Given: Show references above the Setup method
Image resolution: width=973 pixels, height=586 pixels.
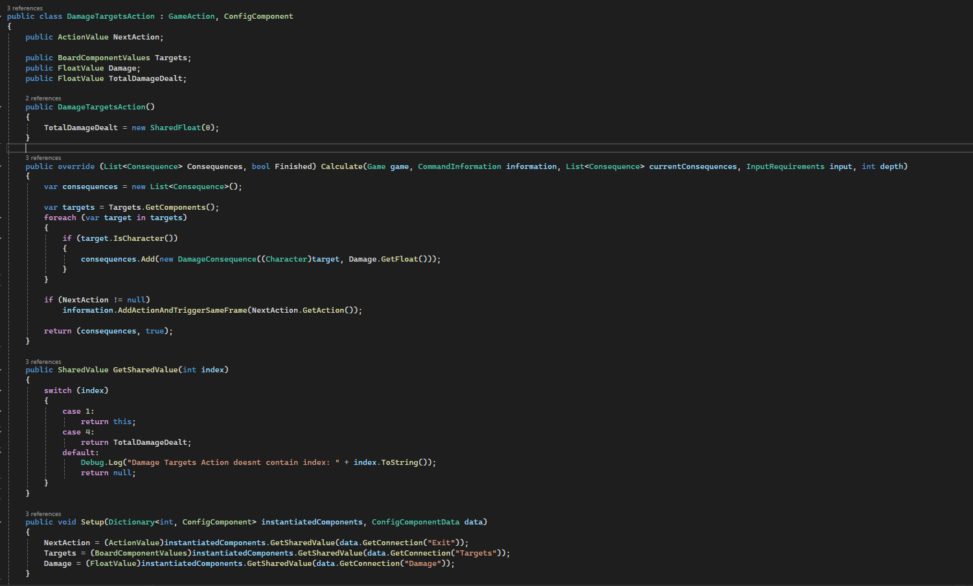Looking at the screenshot, I should point(43,514).
